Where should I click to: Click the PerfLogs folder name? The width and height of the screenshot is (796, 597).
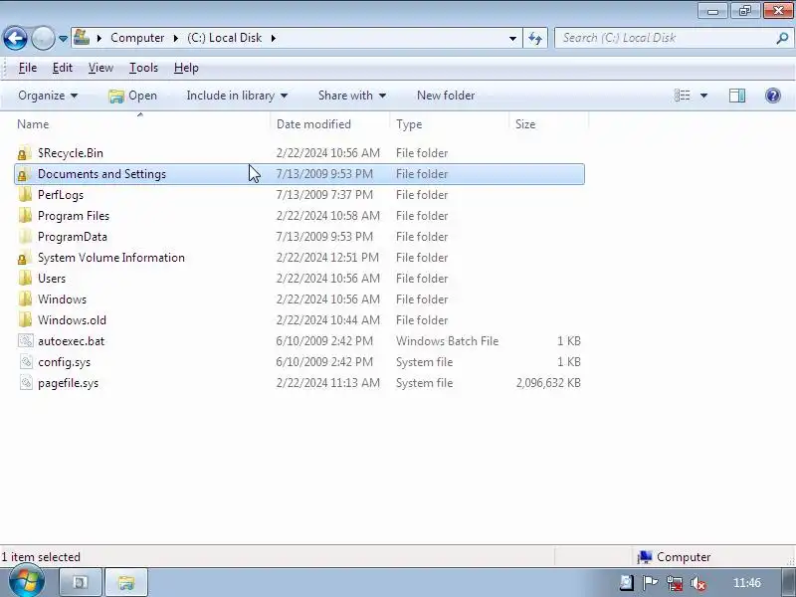click(x=61, y=195)
